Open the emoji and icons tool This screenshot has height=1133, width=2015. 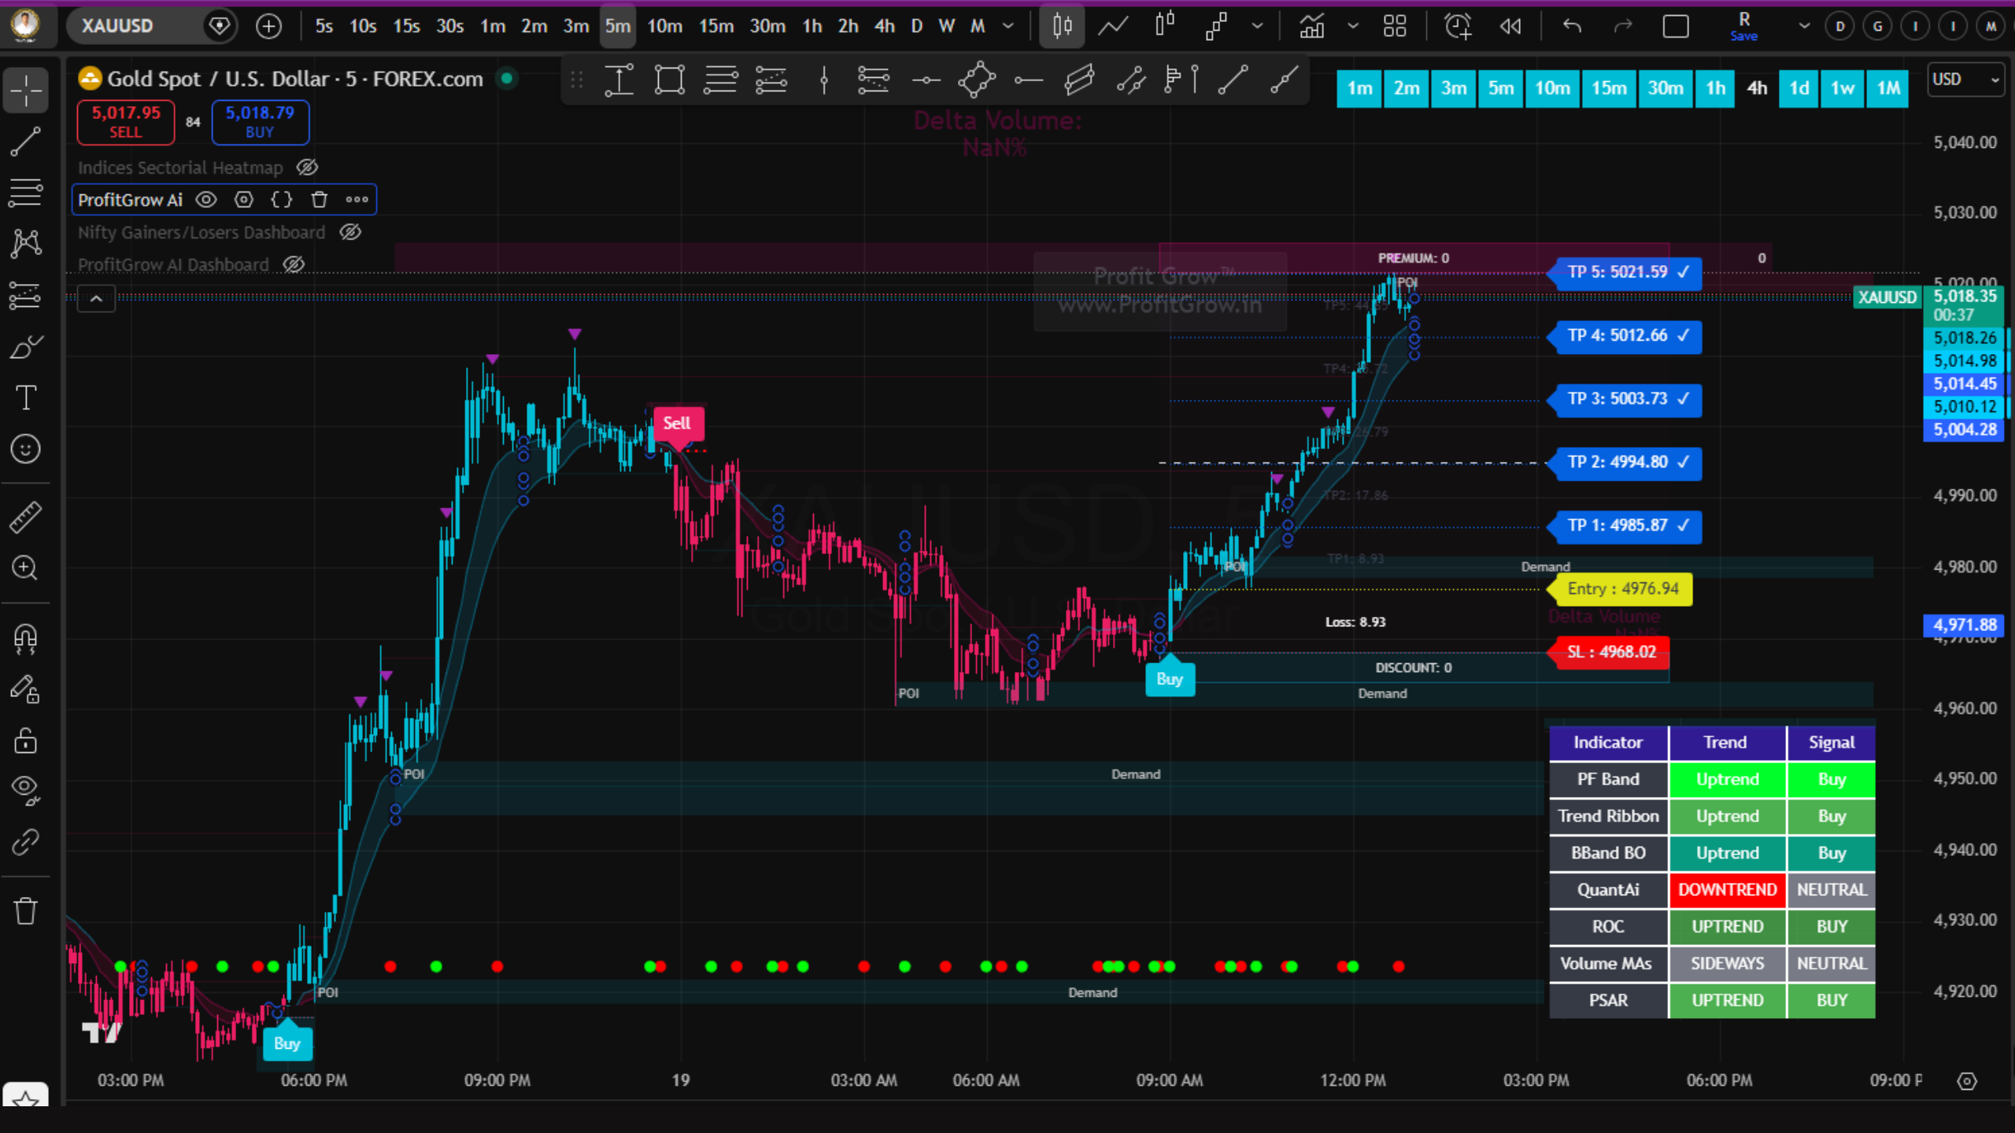coord(26,449)
